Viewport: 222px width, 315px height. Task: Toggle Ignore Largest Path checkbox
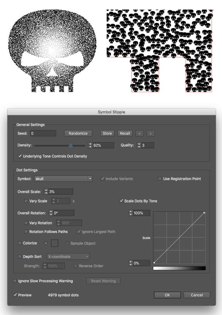pyautogui.click(x=79, y=232)
